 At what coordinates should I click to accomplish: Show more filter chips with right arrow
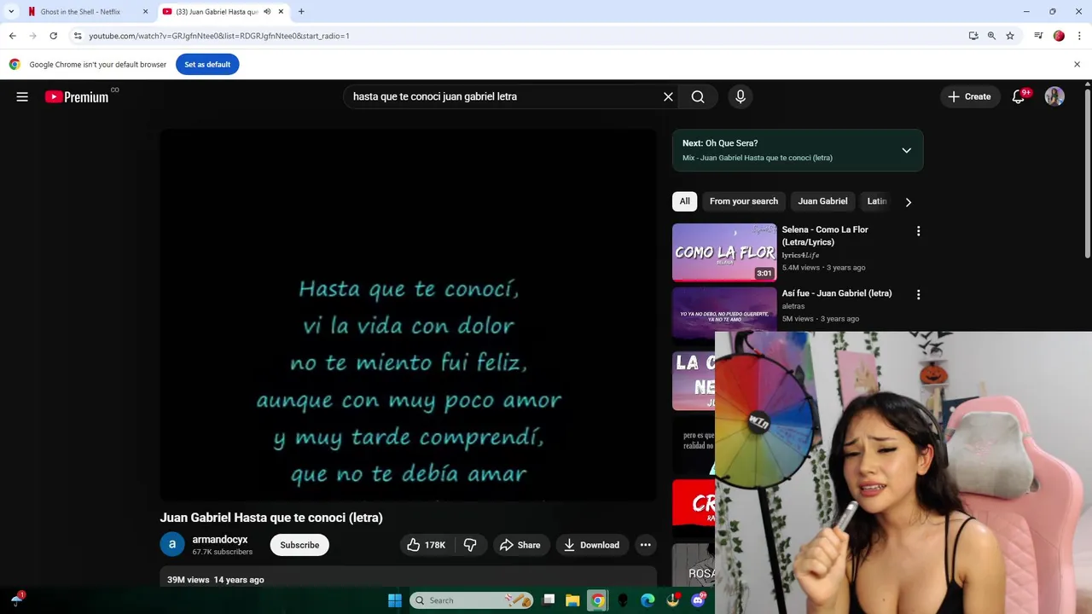pos(908,202)
